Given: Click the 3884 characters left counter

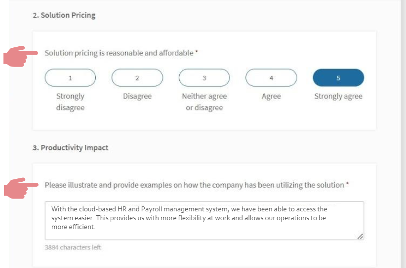Looking at the screenshot, I should pyautogui.click(x=73, y=247).
